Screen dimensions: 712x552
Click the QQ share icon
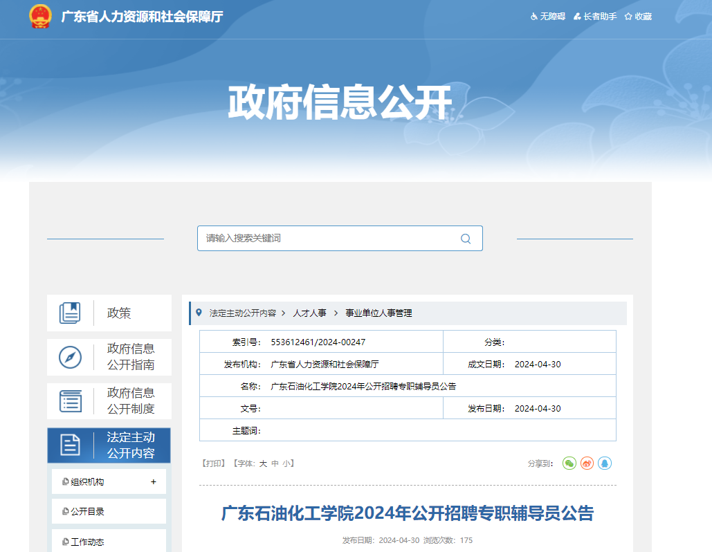point(605,463)
